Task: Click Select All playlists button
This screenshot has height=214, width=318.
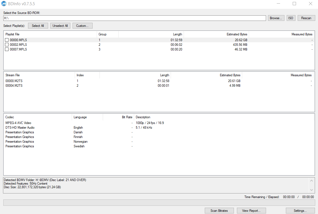Action: (x=38, y=26)
